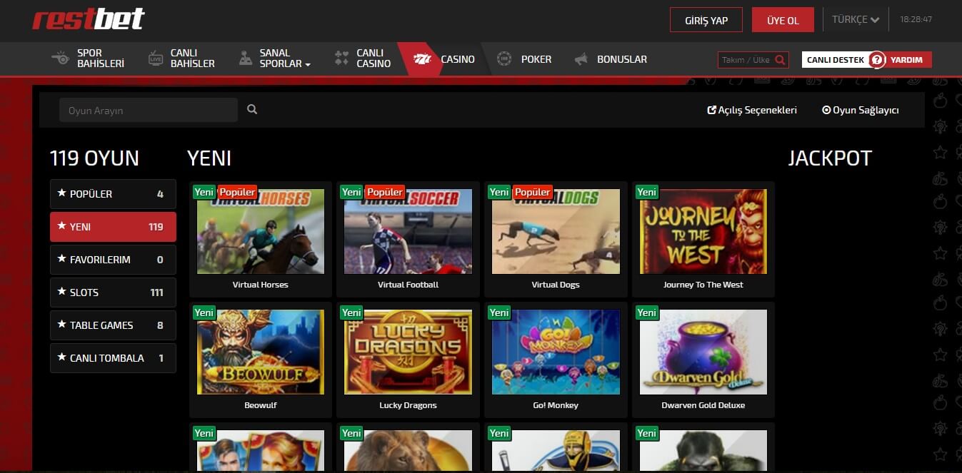Viewport: 962px width, 473px height.
Task: Click the 119 OYUN heading
Action: click(94, 158)
